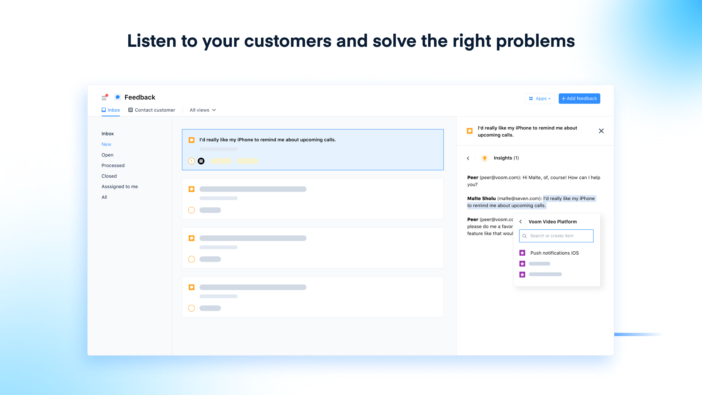Click the Add feedback button
The width and height of the screenshot is (702, 395).
(579, 98)
